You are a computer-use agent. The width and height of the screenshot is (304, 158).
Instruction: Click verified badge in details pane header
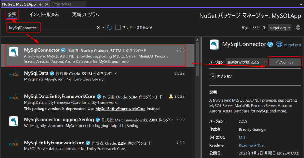(270, 44)
